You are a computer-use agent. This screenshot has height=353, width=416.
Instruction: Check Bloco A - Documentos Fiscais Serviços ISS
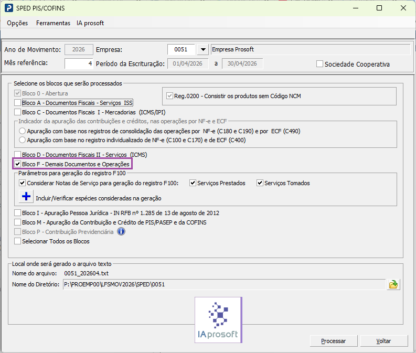(x=18, y=103)
